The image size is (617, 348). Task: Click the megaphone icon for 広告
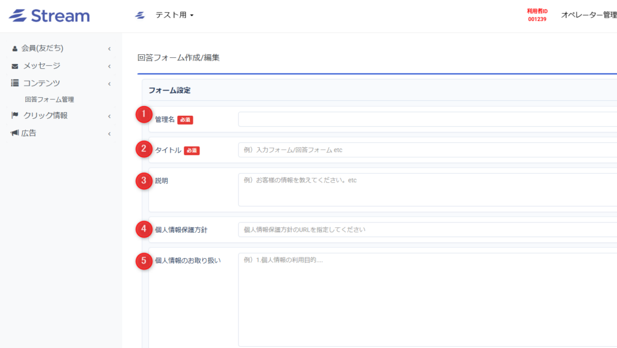coord(14,133)
